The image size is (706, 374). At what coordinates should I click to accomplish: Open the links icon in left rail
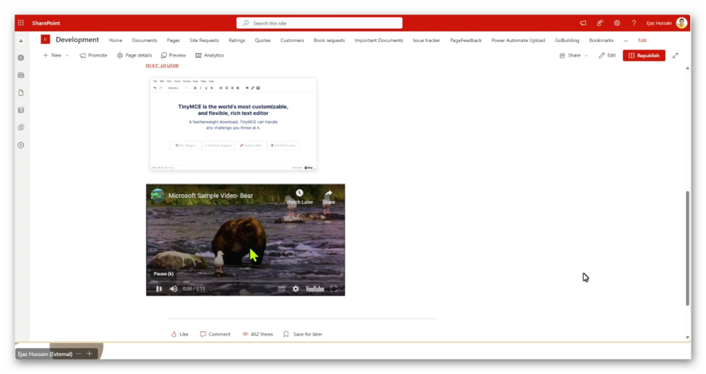coord(21,128)
